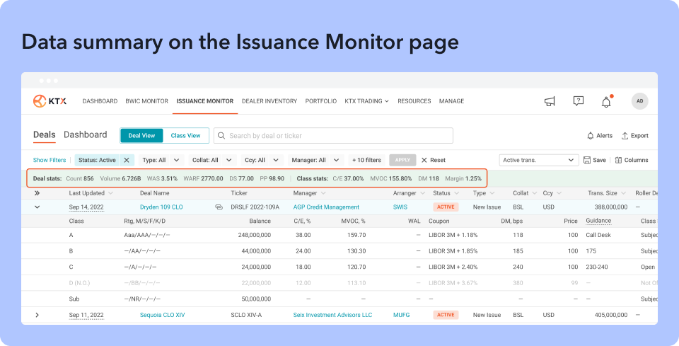679x346 pixels.
Task: Select the Deal View toggle
Action: [x=141, y=136]
